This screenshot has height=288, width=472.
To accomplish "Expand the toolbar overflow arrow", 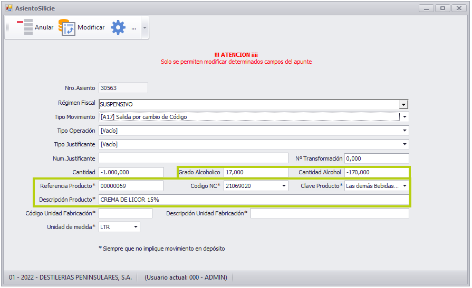I will click(x=145, y=28).
